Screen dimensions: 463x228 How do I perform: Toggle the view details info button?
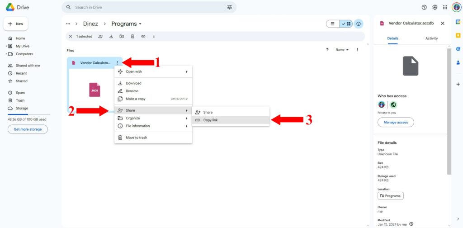click(359, 24)
